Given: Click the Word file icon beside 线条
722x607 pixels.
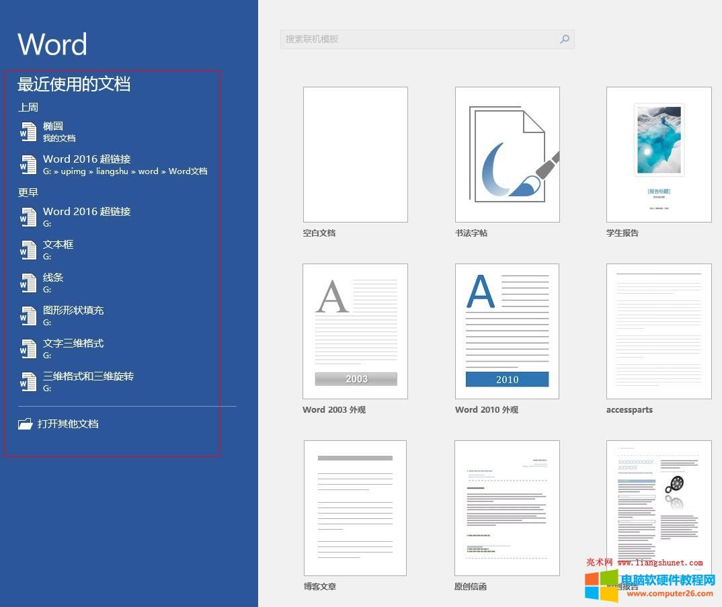Looking at the screenshot, I should (x=28, y=282).
